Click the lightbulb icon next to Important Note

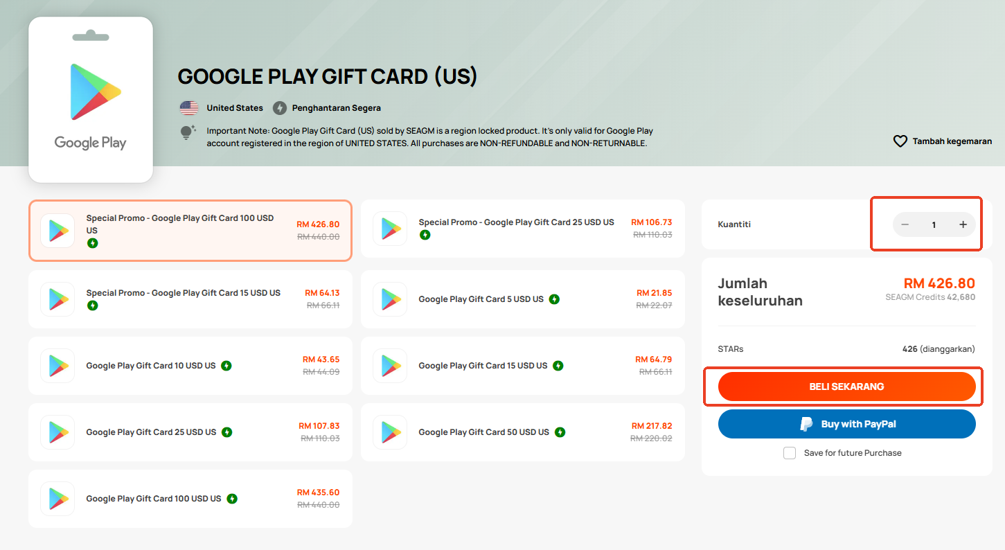[188, 133]
